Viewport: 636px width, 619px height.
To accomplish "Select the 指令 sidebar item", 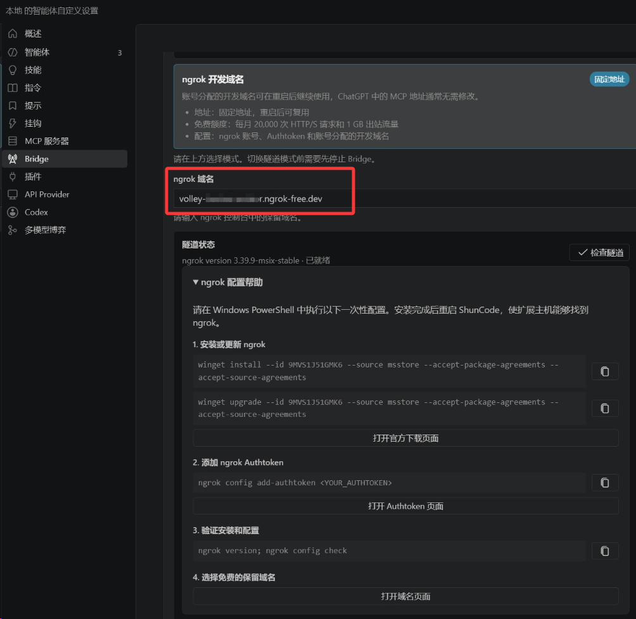I will click(65, 88).
